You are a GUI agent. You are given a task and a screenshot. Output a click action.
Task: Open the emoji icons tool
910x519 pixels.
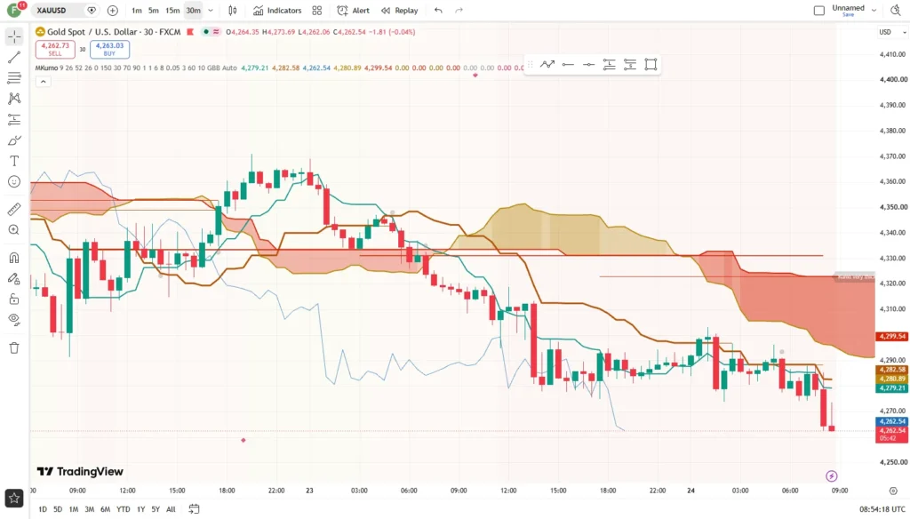coord(14,181)
